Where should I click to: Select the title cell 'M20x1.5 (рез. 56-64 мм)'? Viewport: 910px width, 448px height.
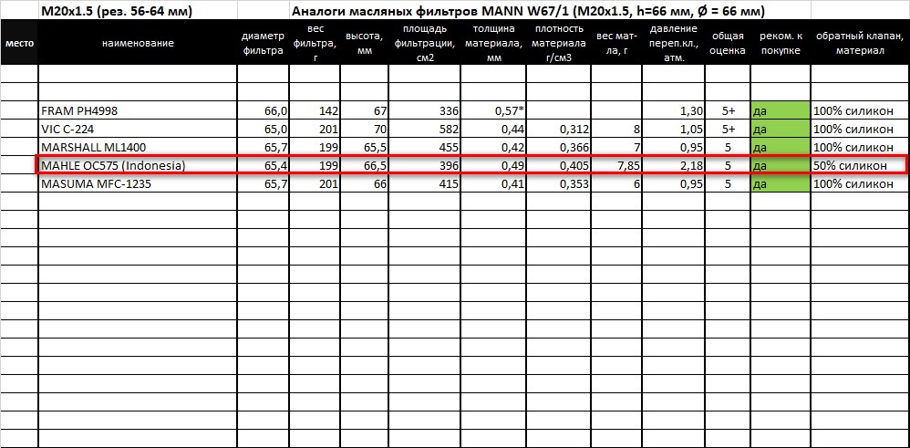tap(138, 10)
